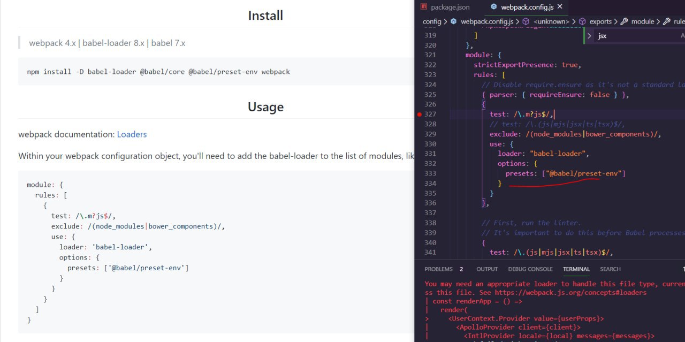The height and width of the screenshot is (342, 685).
Task: Follow the Loaders link in webpack documentation
Action: click(132, 134)
